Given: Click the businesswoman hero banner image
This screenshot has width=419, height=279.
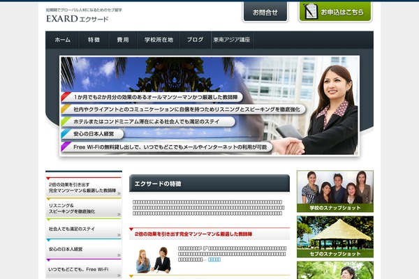Looking at the screenshot, I should [x=209, y=105].
